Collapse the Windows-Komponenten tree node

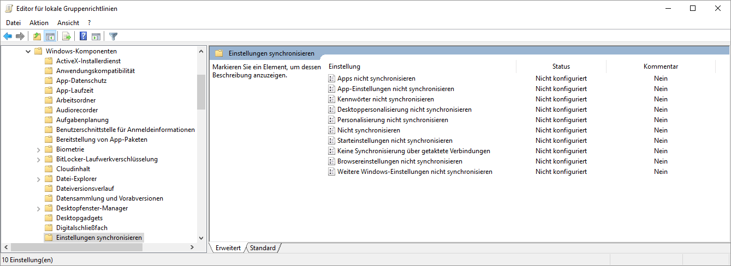point(28,51)
